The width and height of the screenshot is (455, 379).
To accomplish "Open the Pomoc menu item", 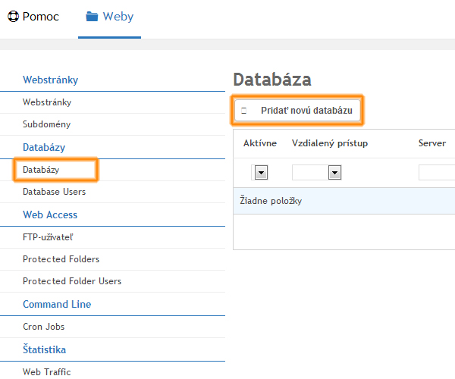I will [33, 17].
